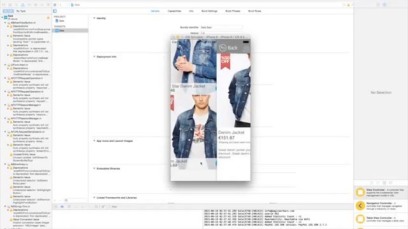This screenshot has width=408, height=229.
Task: Toggle the project/targets list sidebar icon
Action: [x=55, y=11]
